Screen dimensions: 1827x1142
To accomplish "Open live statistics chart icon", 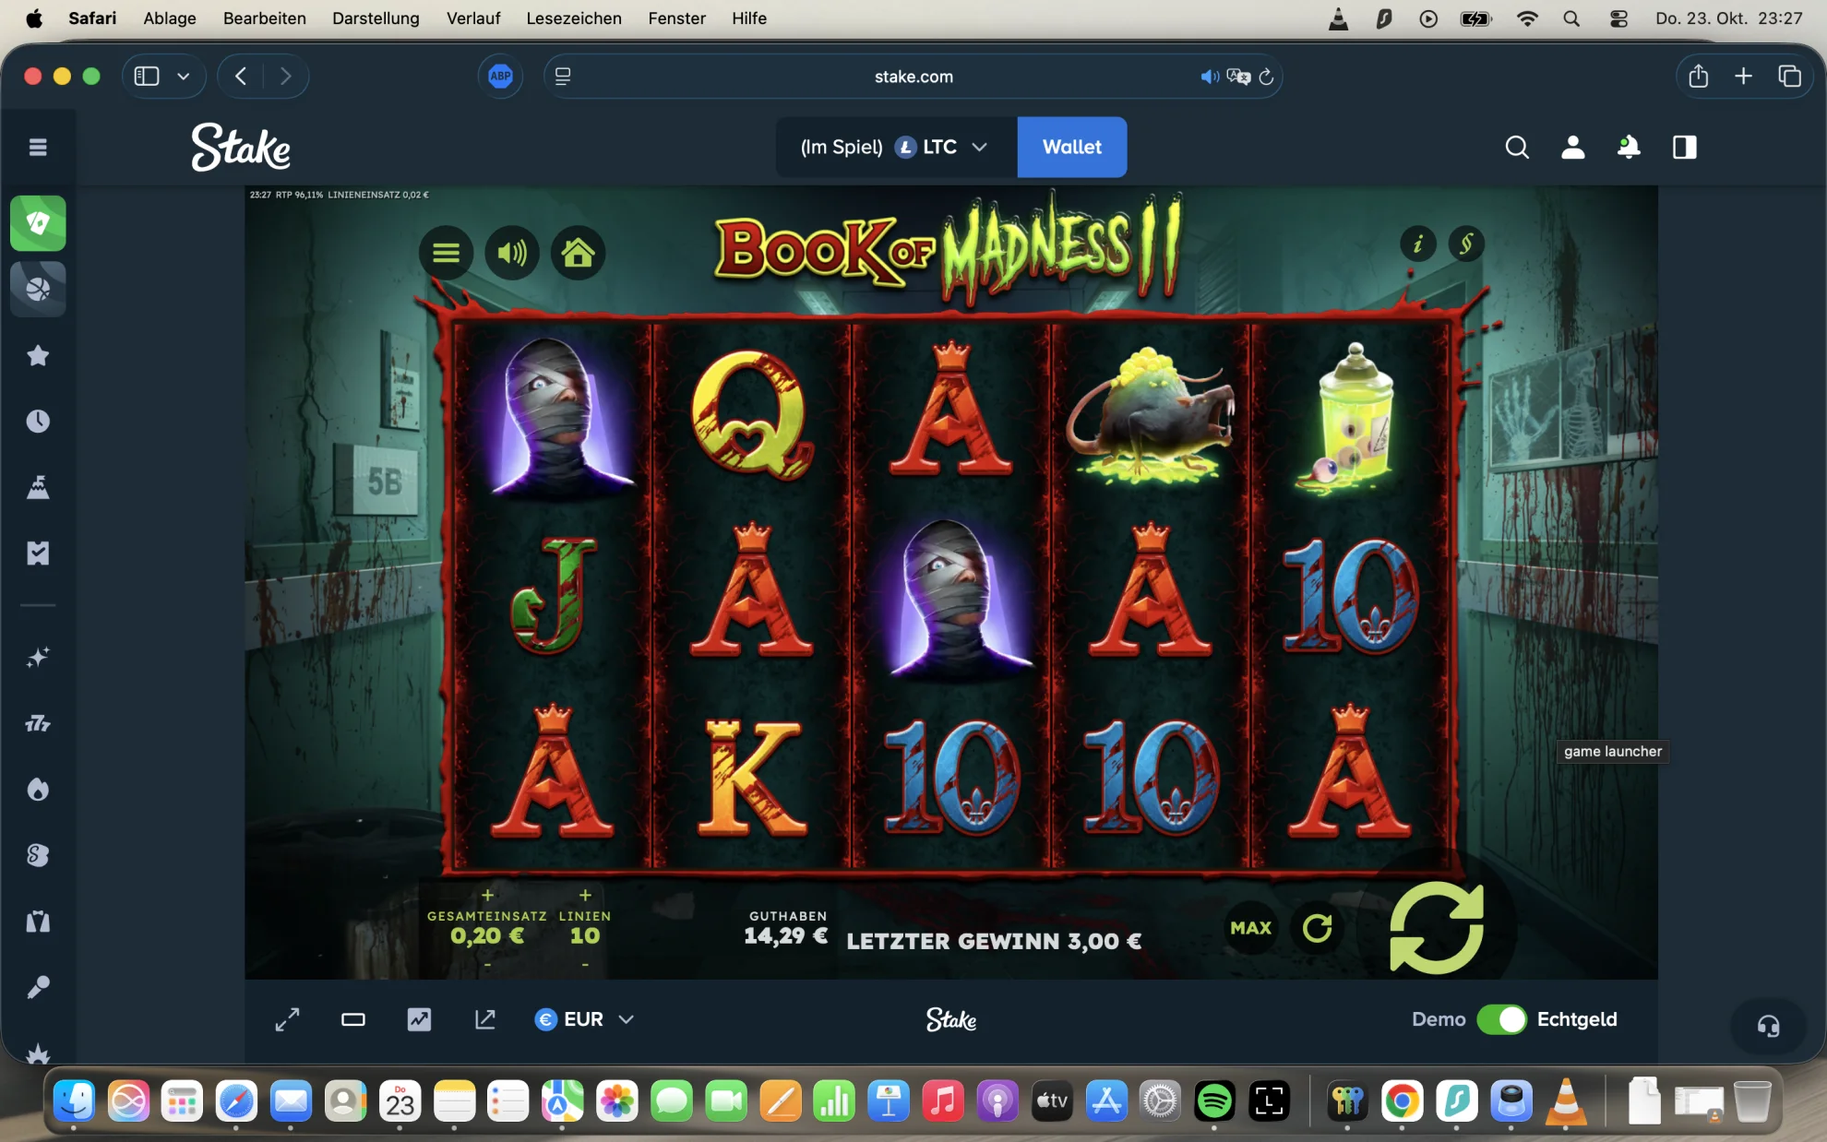I will 419,1019.
